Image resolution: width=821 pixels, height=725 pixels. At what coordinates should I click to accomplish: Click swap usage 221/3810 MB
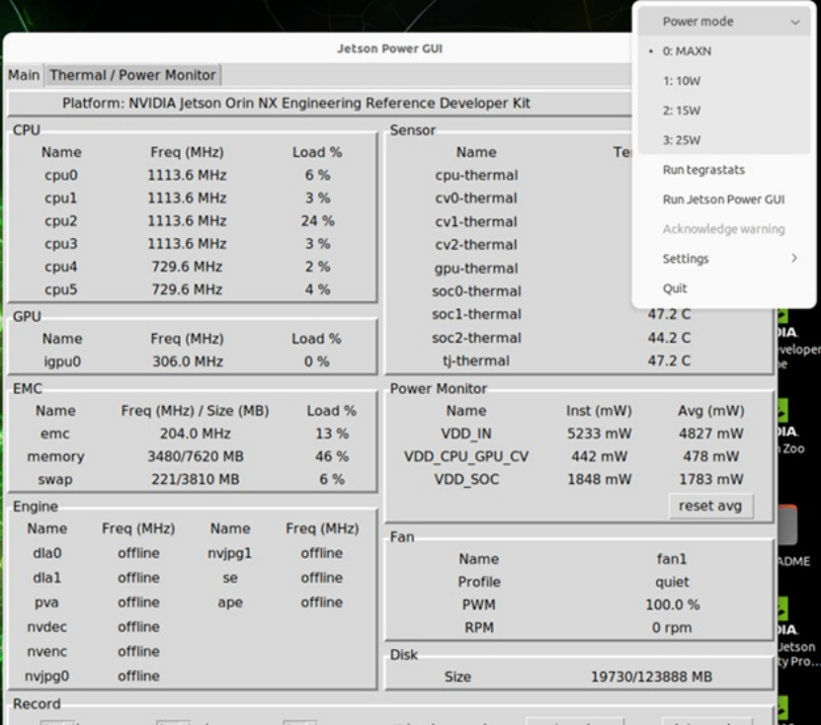(x=195, y=479)
